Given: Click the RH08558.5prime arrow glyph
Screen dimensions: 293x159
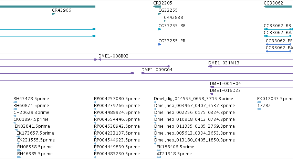Looking at the screenshot, I should pyautogui.click(x=19, y=150).
